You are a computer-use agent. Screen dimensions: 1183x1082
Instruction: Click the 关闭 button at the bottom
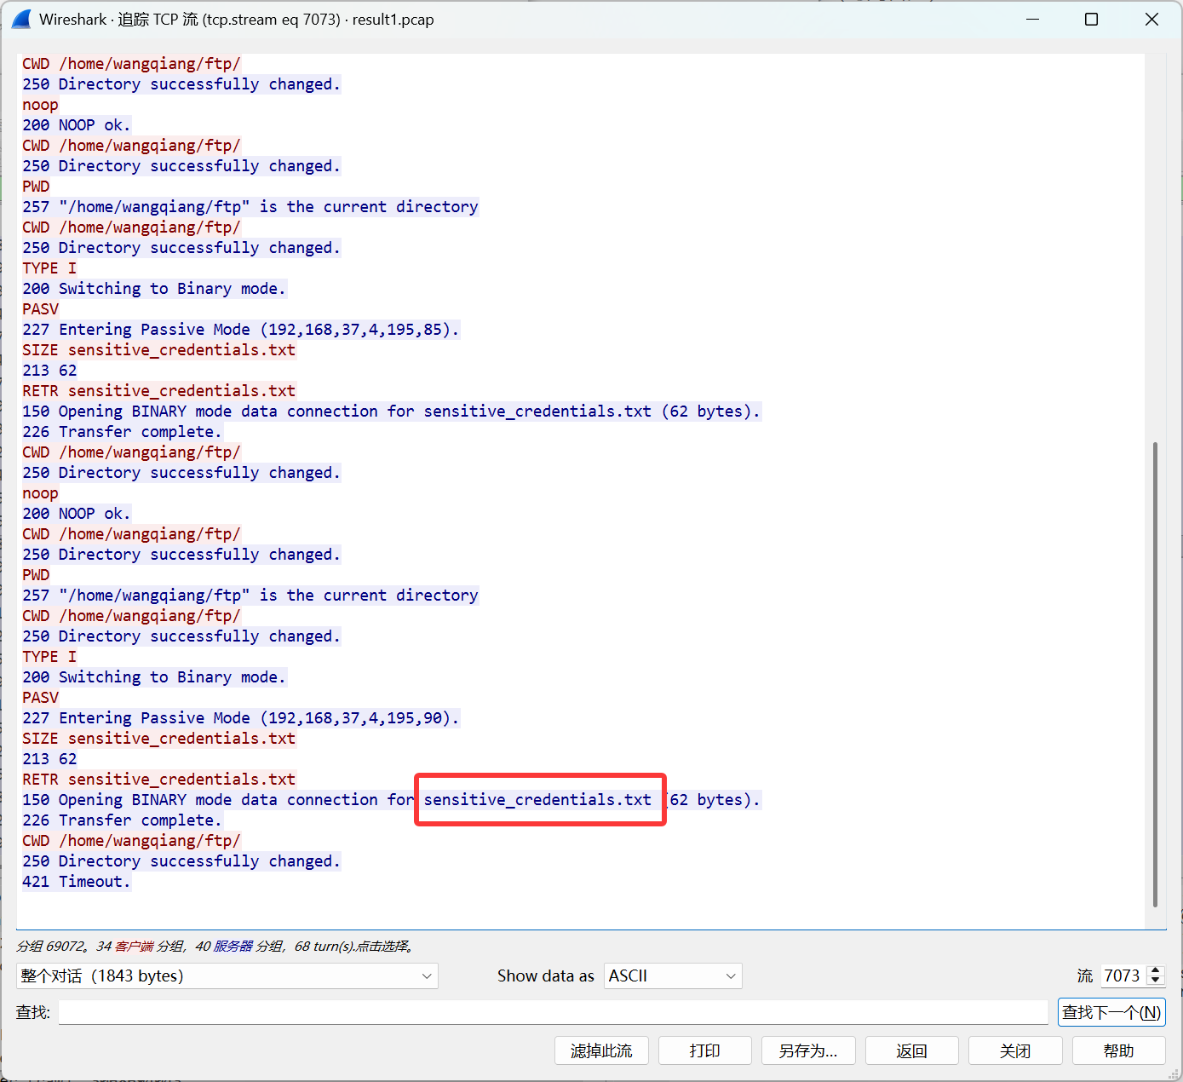click(x=1014, y=1050)
